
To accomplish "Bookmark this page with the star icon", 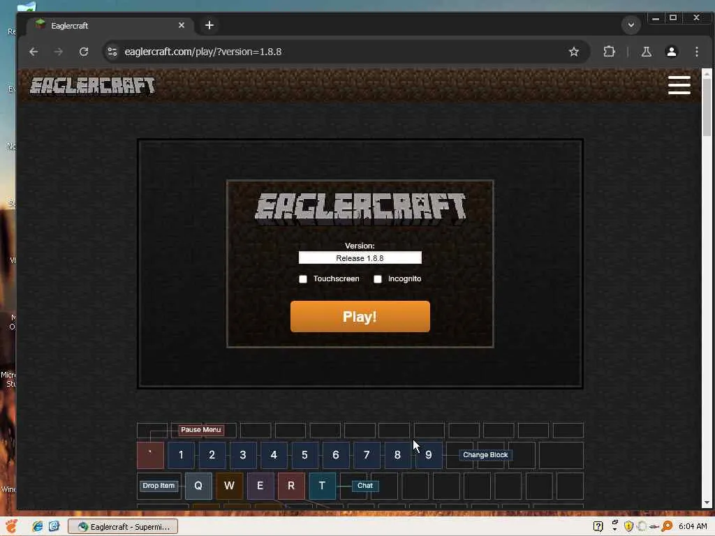I will tap(574, 52).
